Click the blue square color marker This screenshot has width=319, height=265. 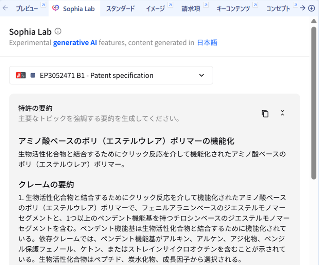click(x=33, y=75)
